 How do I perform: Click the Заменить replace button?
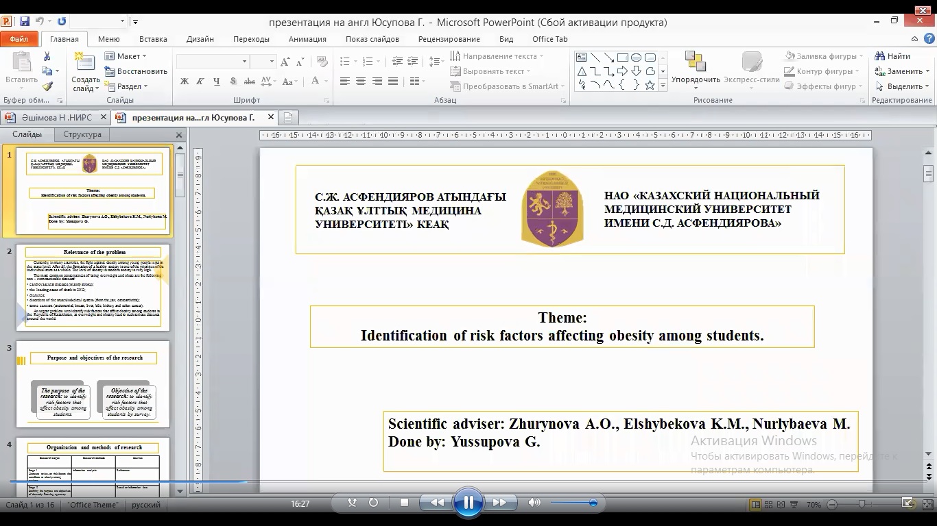pyautogui.click(x=899, y=71)
